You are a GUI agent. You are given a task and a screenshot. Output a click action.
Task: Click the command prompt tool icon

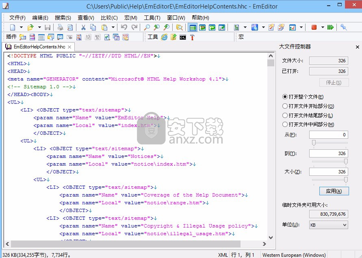pyautogui.click(x=183, y=37)
